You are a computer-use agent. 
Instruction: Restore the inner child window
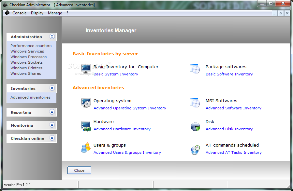pyautogui.click(x=281, y=13)
